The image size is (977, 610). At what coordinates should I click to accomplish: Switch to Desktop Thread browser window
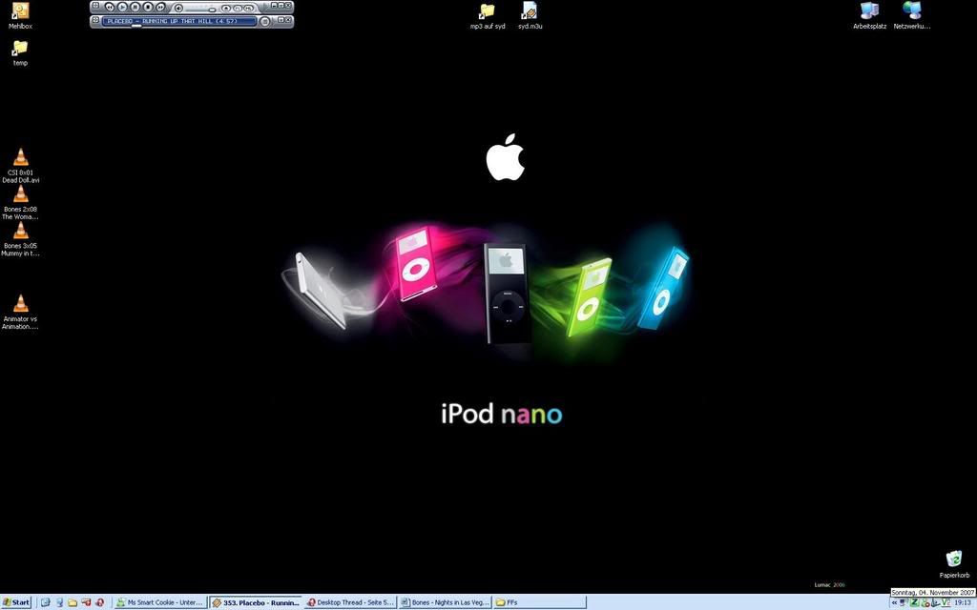pyautogui.click(x=349, y=602)
